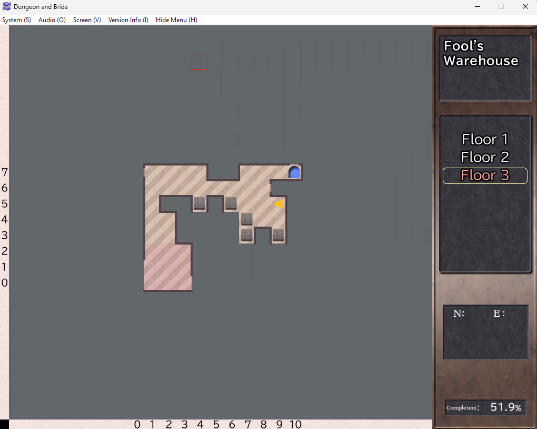Open the Screen (V) menu
Screen dimensions: 537x429
coord(87,20)
